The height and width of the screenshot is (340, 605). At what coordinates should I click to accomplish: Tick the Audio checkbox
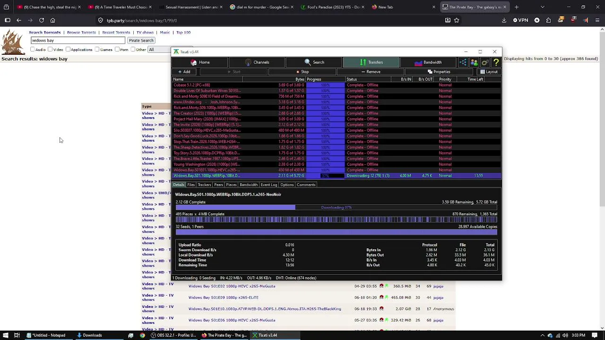pyautogui.click(x=33, y=50)
